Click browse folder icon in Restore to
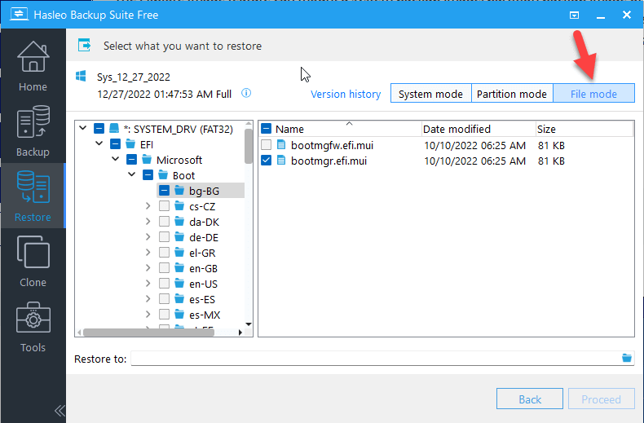 tap(627, 358)
